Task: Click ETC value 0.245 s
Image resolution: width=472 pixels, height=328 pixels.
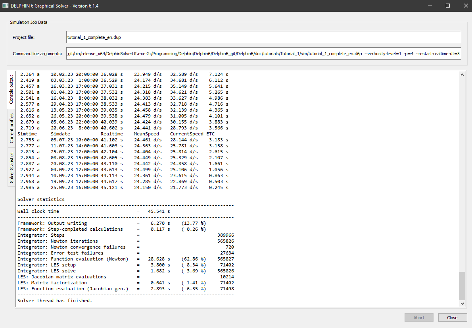Action: [x=219, y=187]
